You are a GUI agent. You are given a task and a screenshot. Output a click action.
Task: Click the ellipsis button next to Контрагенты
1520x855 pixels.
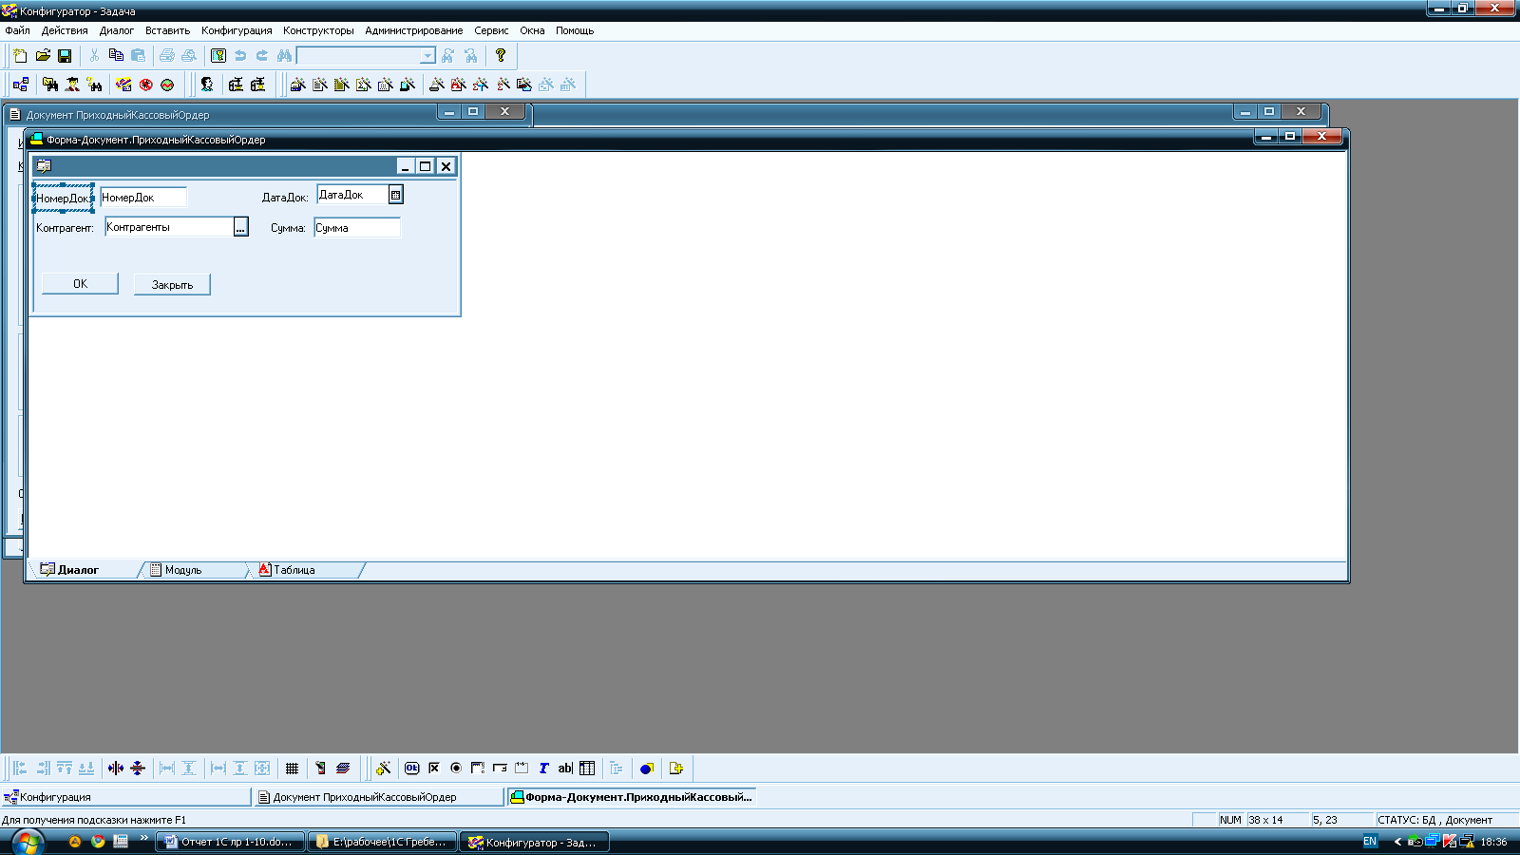click(x=240, y=227)
